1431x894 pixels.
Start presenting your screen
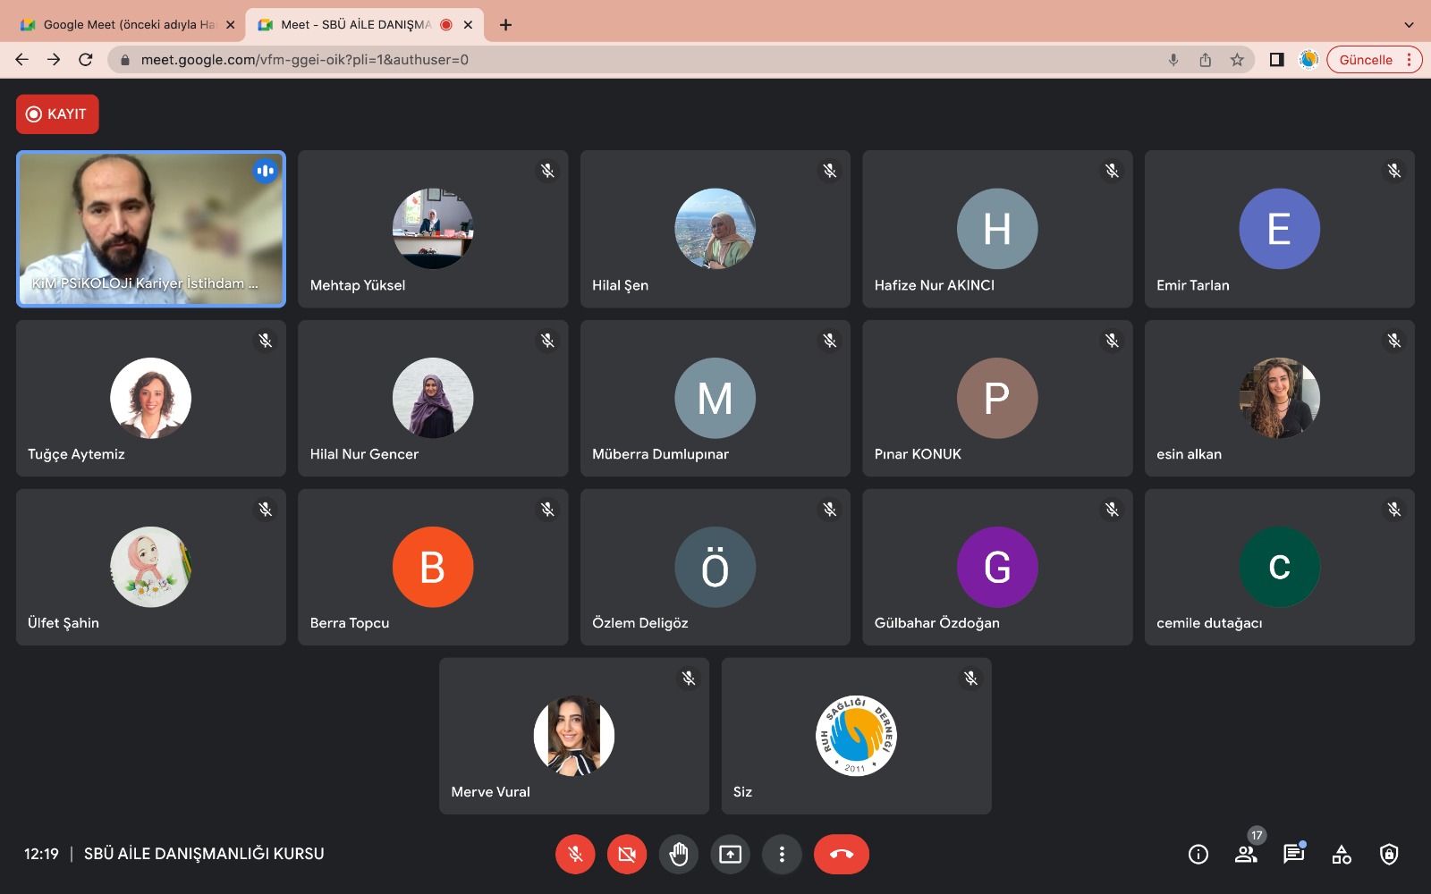(x=731, y=855)
